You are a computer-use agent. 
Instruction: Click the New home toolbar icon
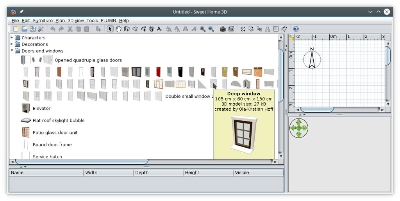coord(16,29)
